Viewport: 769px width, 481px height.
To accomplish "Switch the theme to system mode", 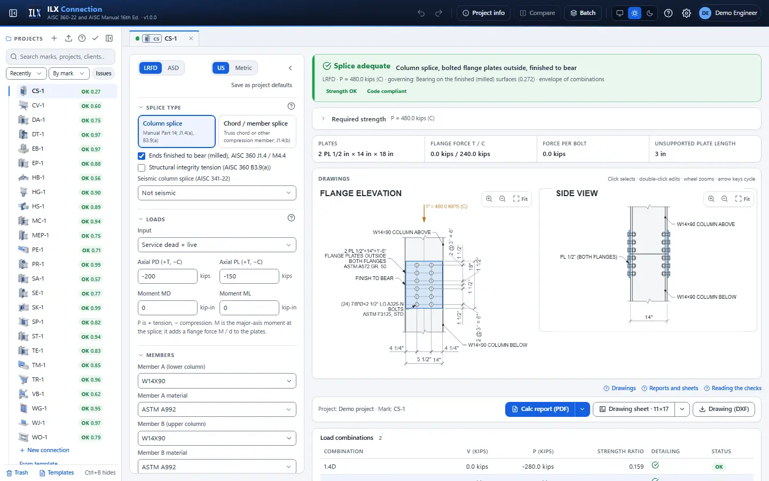I will 619,13.
